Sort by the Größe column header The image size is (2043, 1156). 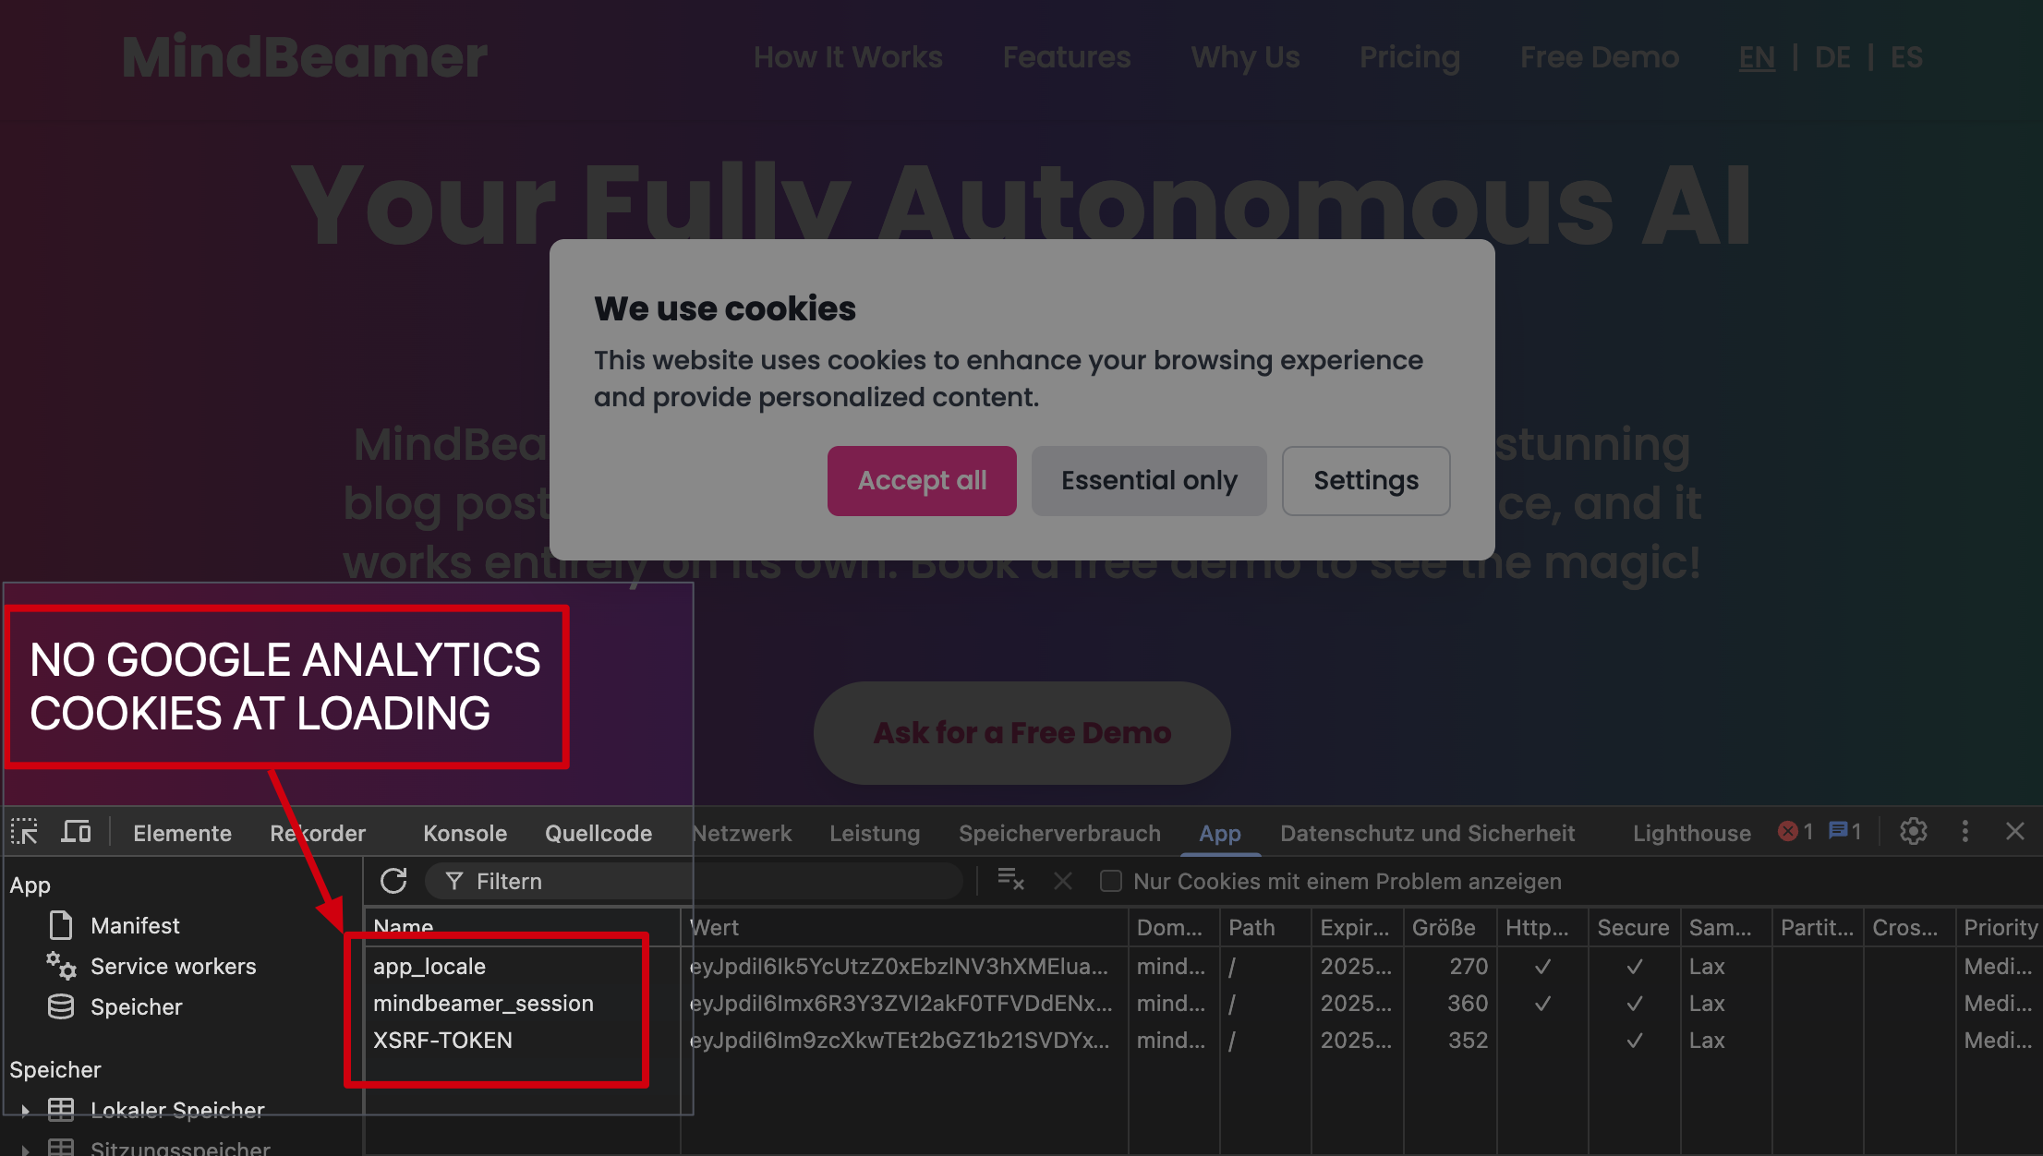(x=1448, y=928)
